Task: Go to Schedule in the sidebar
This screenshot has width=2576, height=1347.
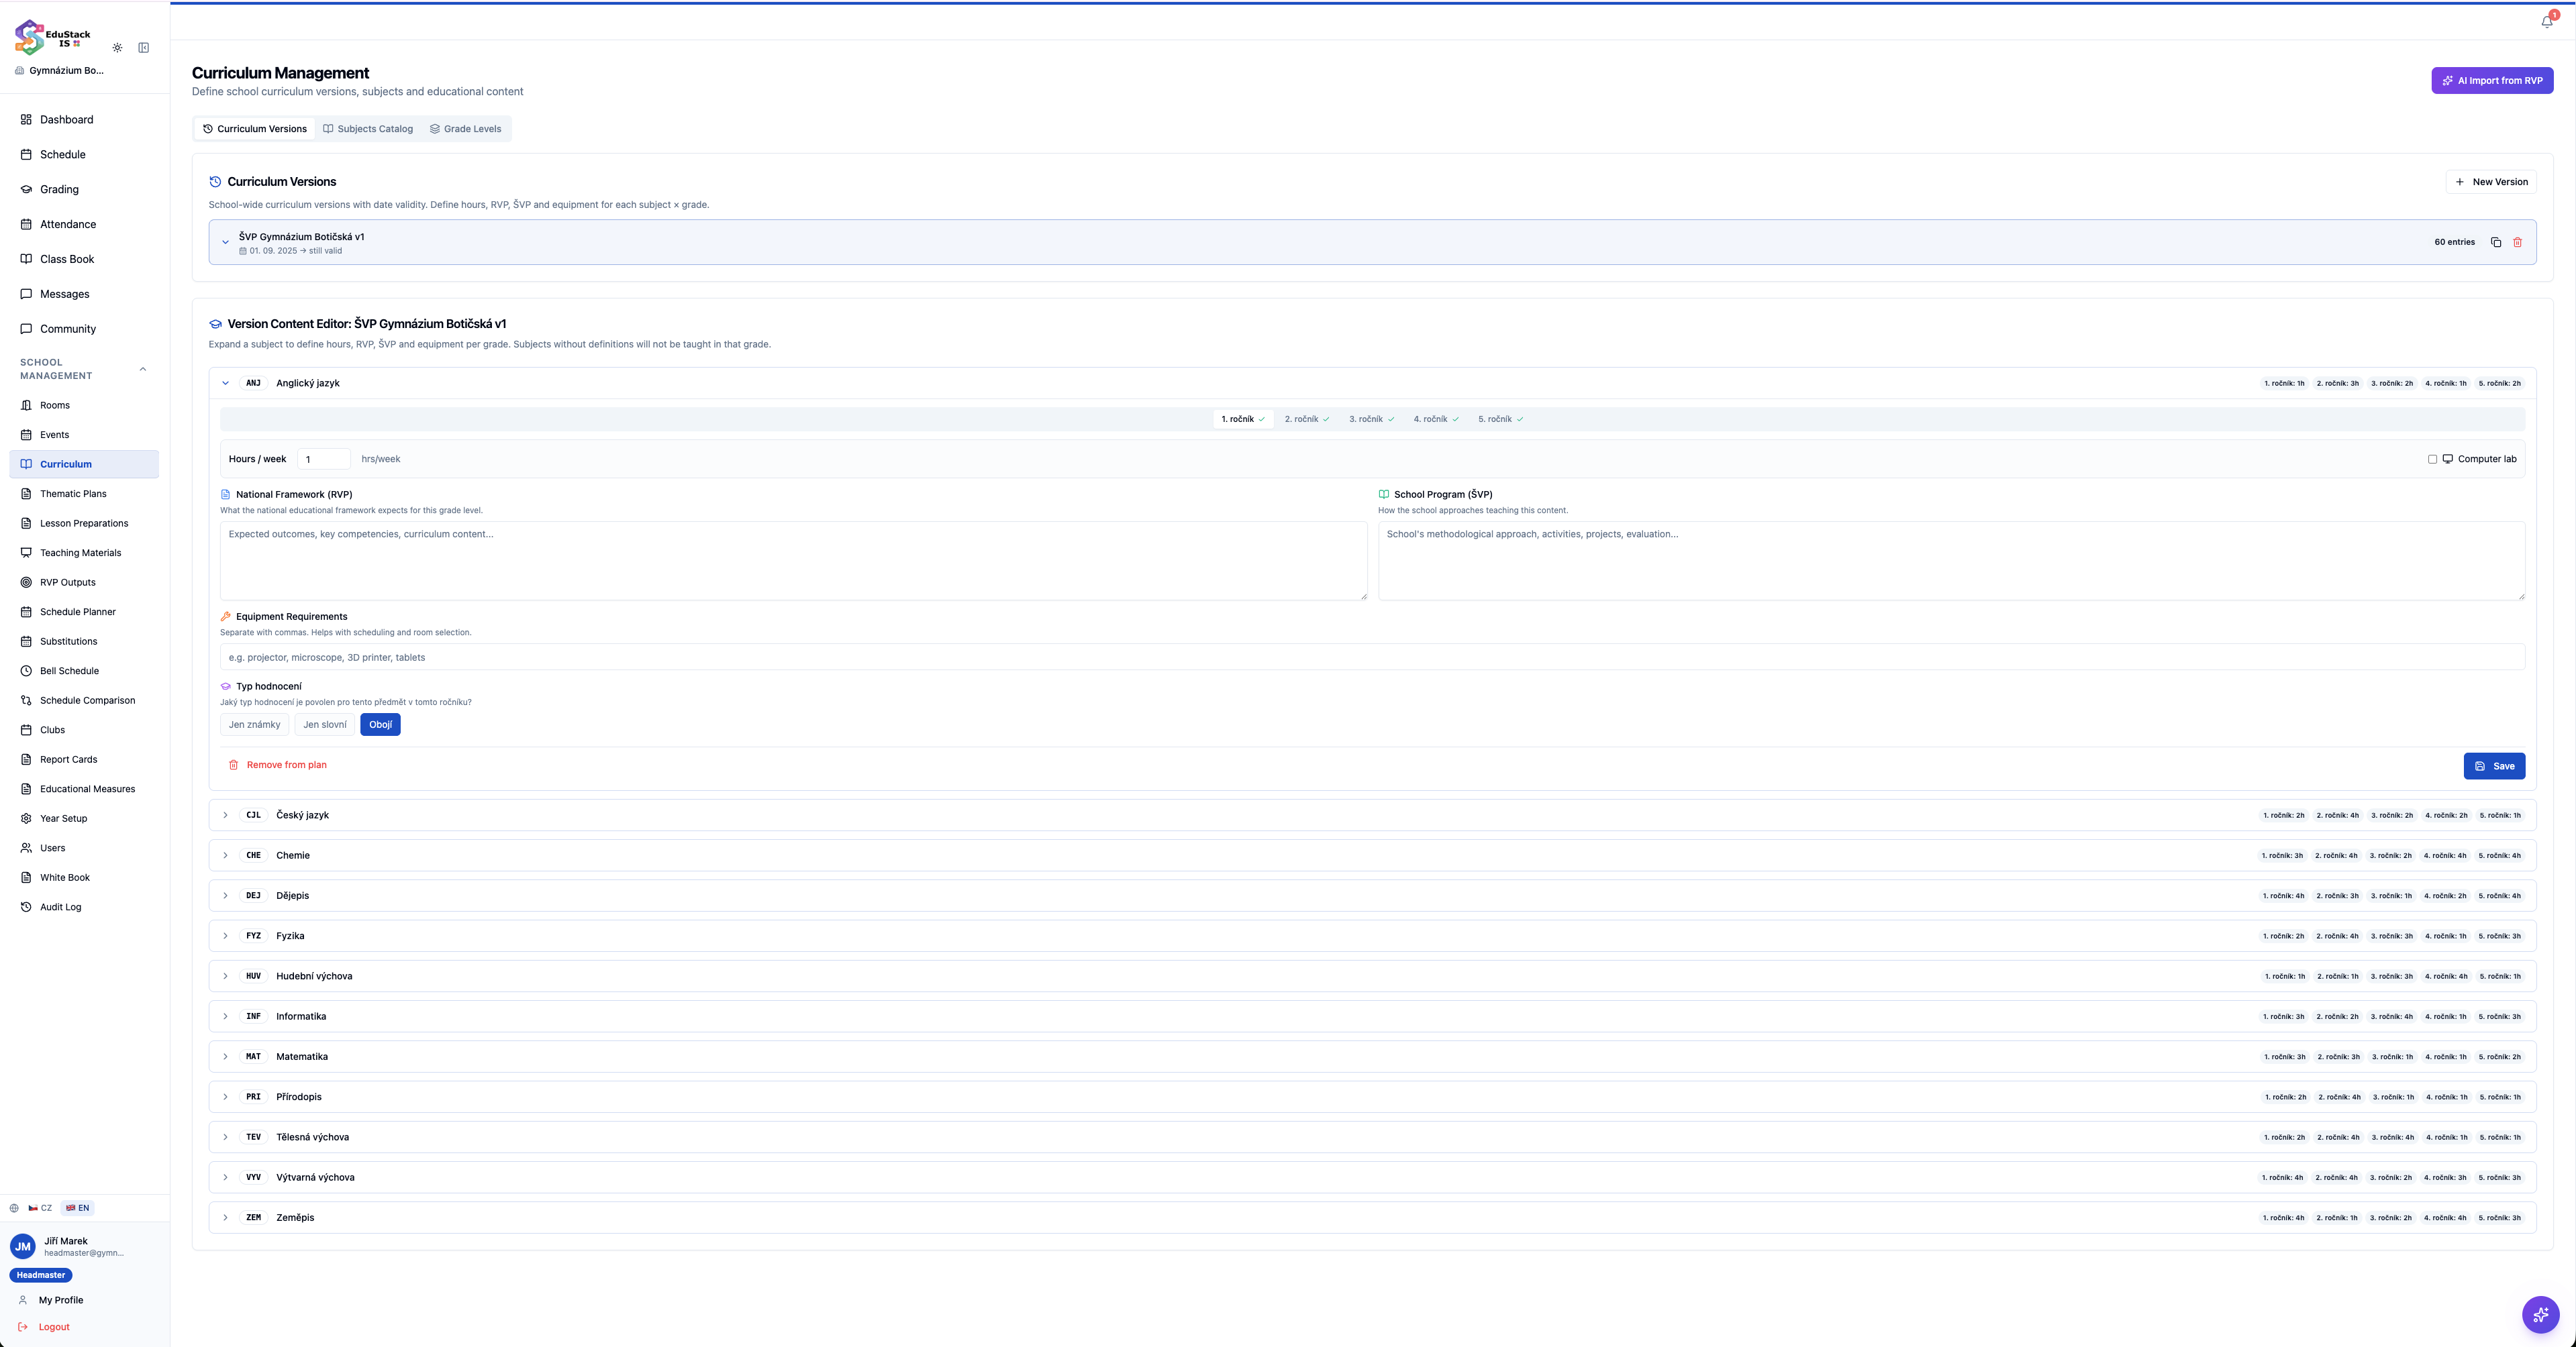Action: pos(84,155)
